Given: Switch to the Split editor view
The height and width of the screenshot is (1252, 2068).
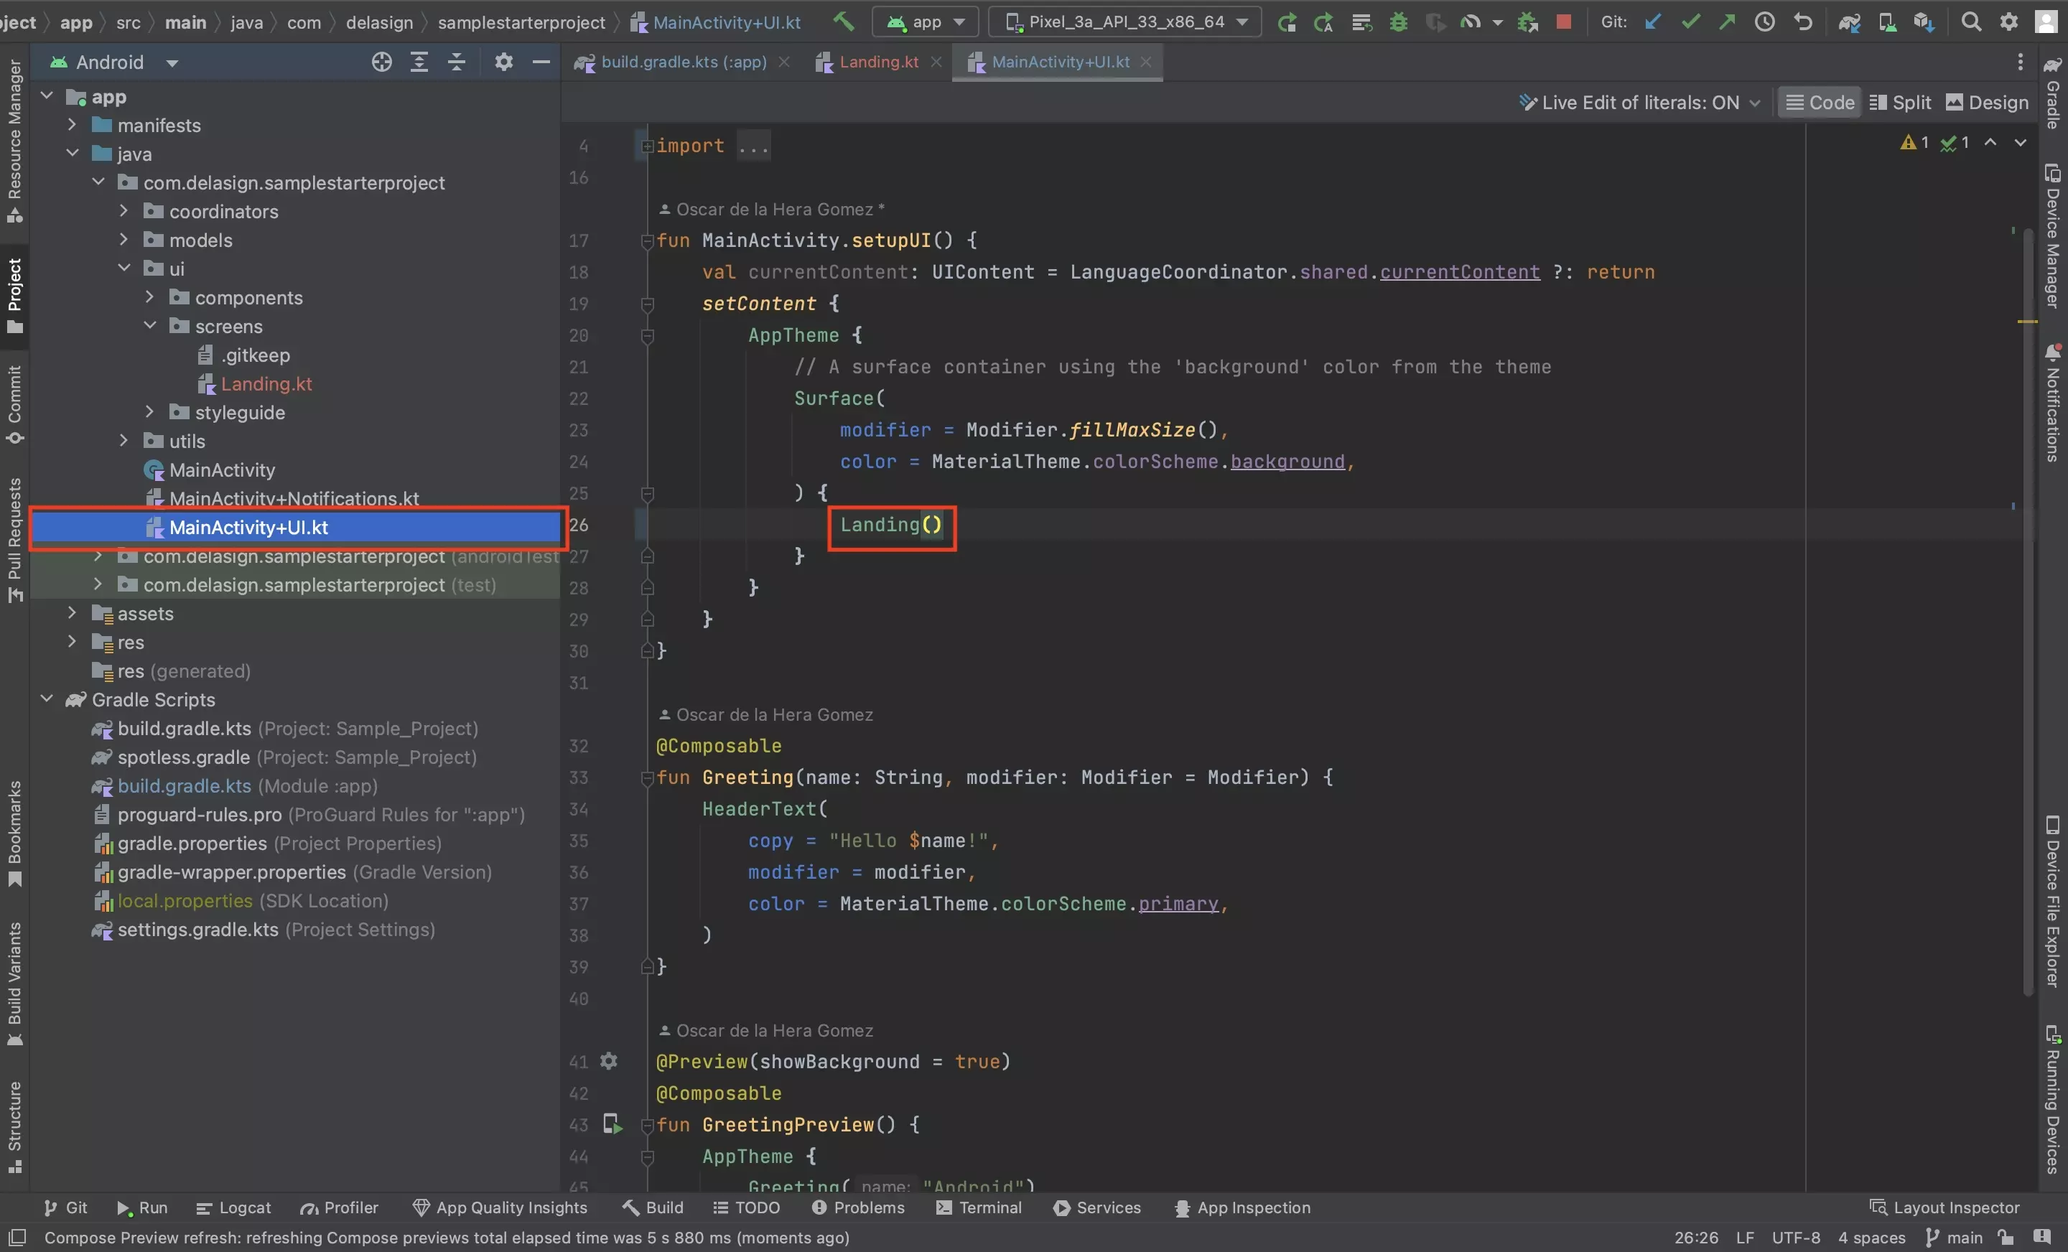Looking at the screenshot, I should point(1899,102).
